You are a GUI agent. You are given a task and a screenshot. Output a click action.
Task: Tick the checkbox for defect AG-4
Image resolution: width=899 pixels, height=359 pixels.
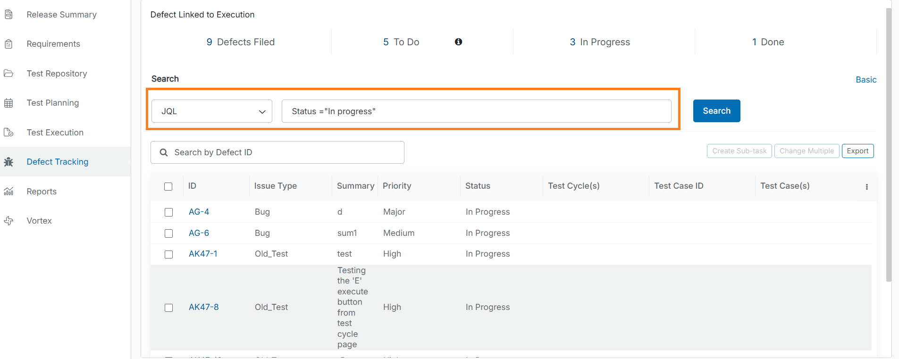tap(168, 212)
